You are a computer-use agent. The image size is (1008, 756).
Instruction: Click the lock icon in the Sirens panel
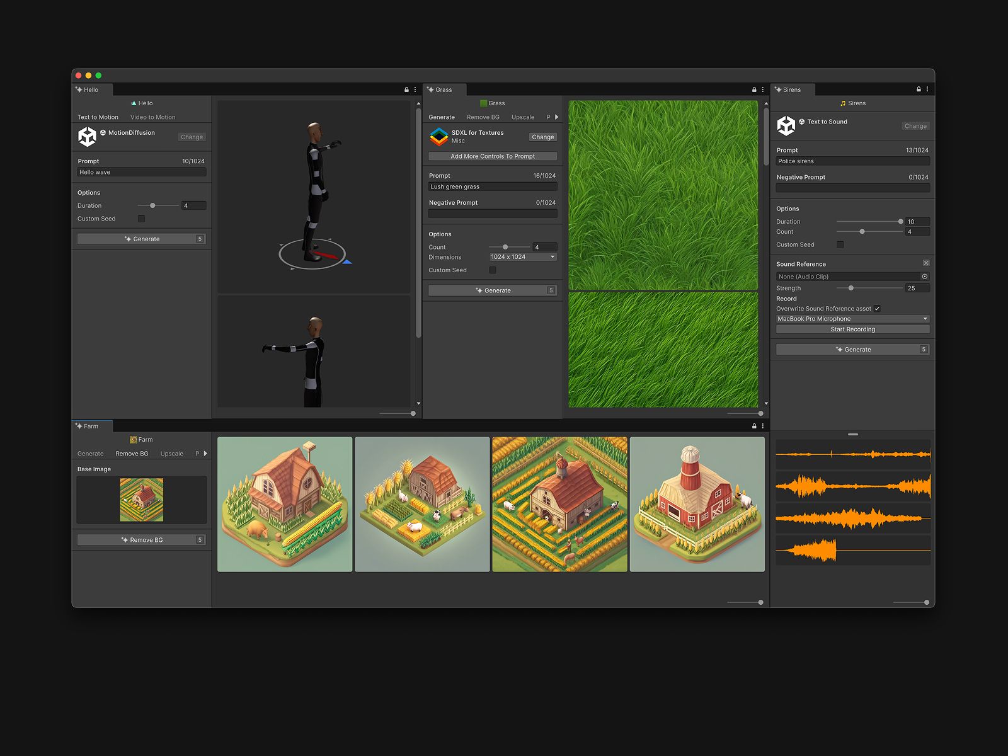point(919,89)
